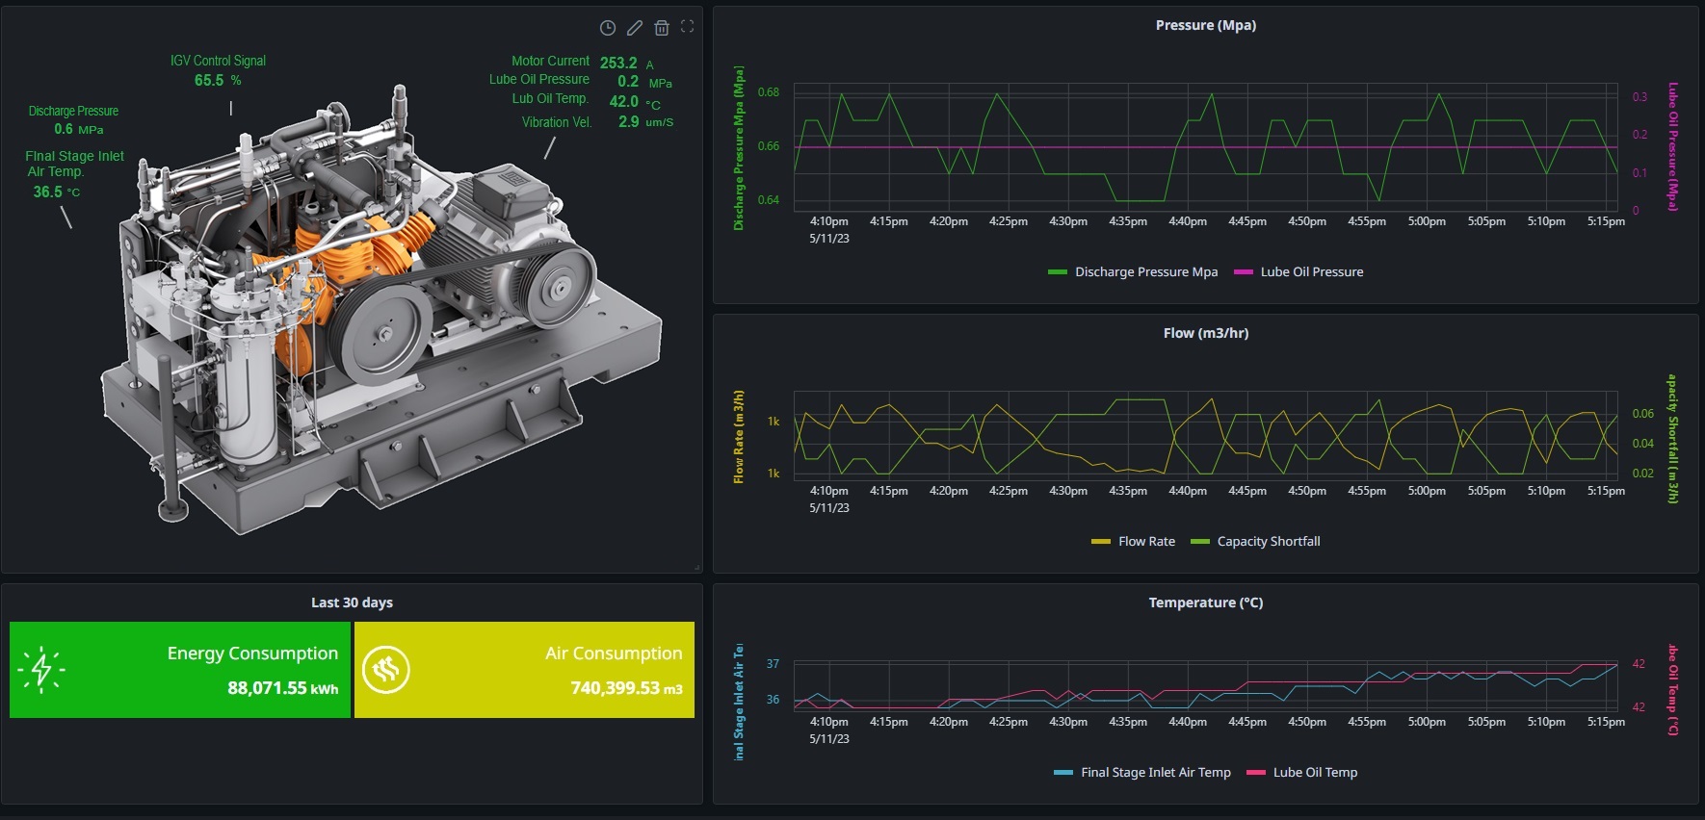
Task: Open the Temperature (°C) panel title menu
Action: 1205,603
